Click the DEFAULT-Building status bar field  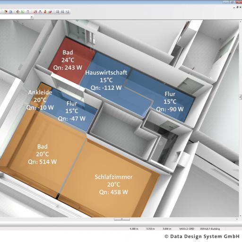pyautogui.click(x=210, y=229)
